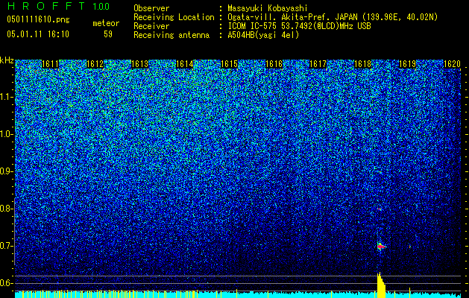Click the receiver ICOM IC-575 frequency text
469x298 pixels.
(x=299, y=26)
